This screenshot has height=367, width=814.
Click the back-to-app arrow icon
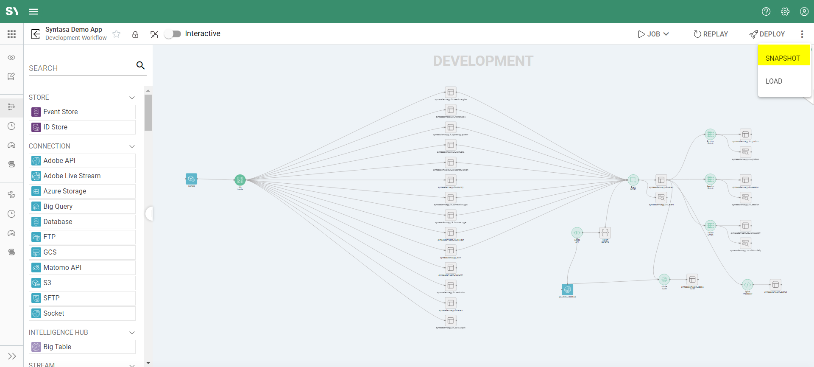(36, 34)
